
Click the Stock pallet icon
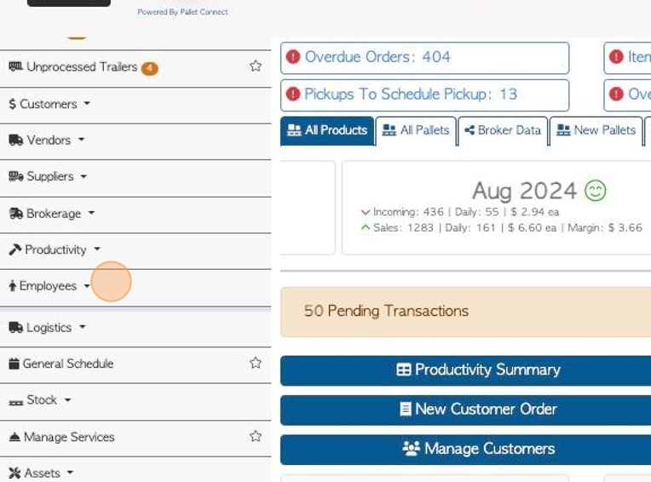point(15,401)
